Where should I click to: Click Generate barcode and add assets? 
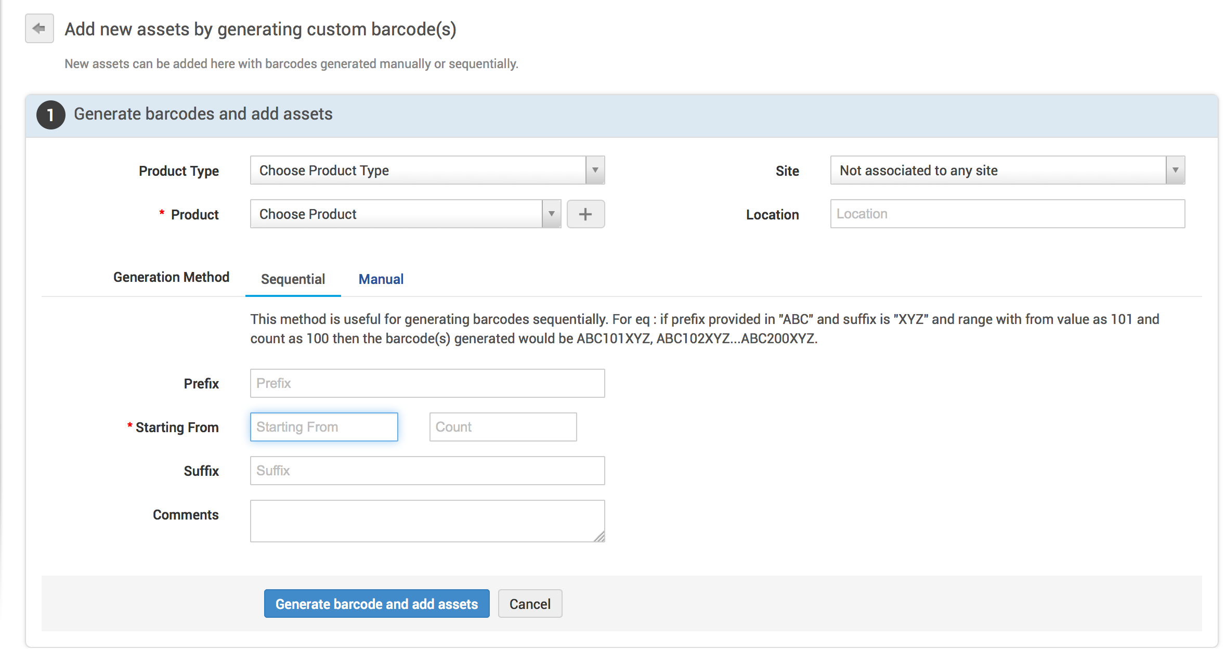pos(376,604)
